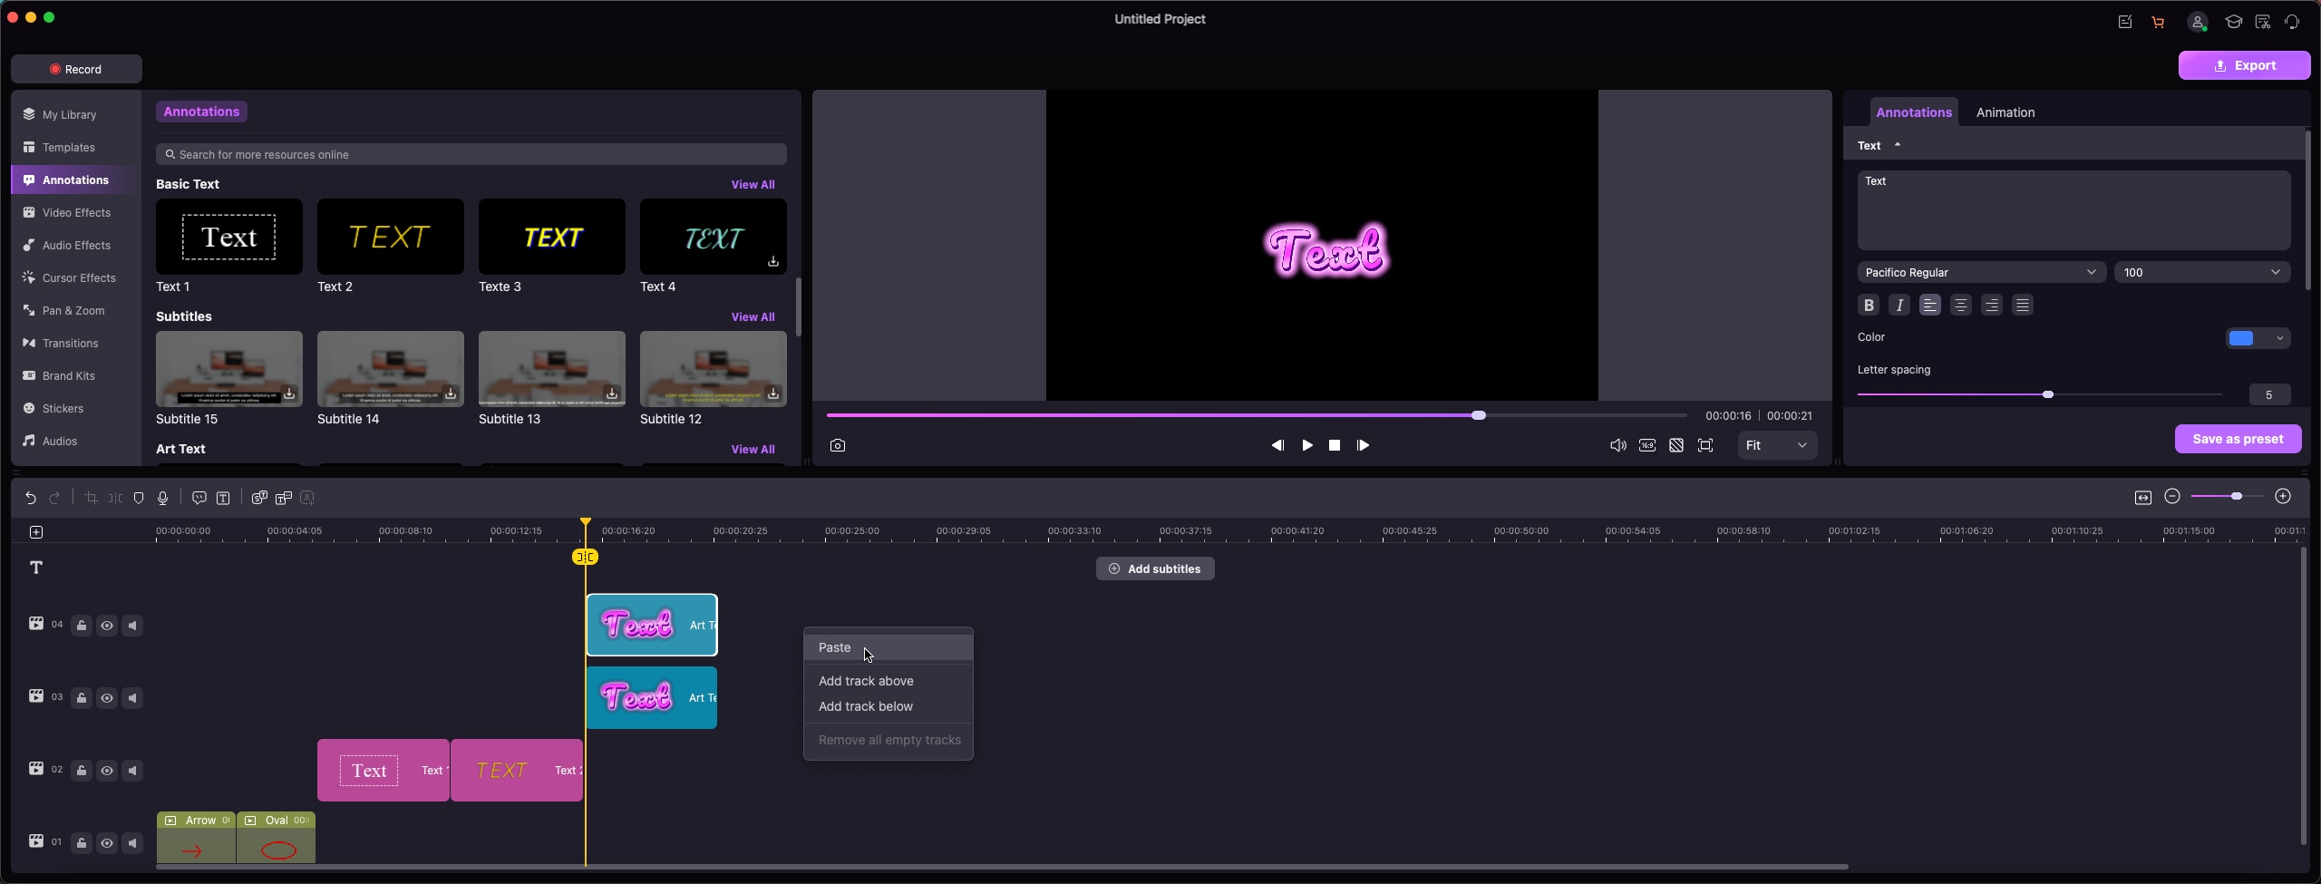This screenshot has height=884, width=2321.
Task: Play the preview video
Action: 1307,445
